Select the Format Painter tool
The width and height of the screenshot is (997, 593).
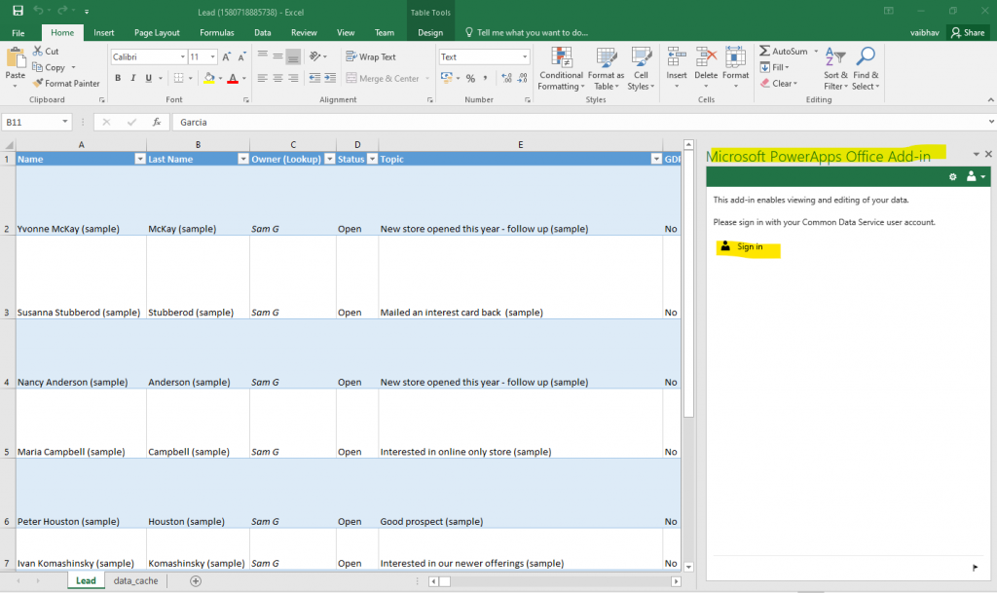click(67, 83)
